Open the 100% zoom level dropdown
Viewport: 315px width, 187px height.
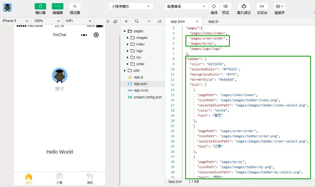click(x=47, y=21)
